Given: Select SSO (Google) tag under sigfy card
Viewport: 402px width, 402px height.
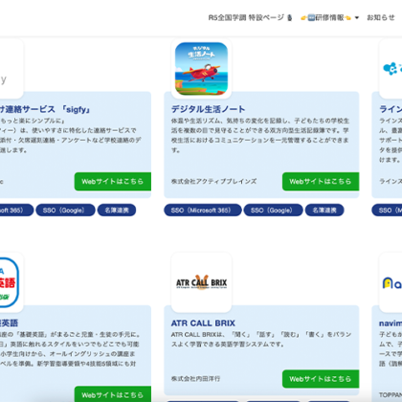Looking at the screenshot, I should pyautogui.click(x=65, y=210).
